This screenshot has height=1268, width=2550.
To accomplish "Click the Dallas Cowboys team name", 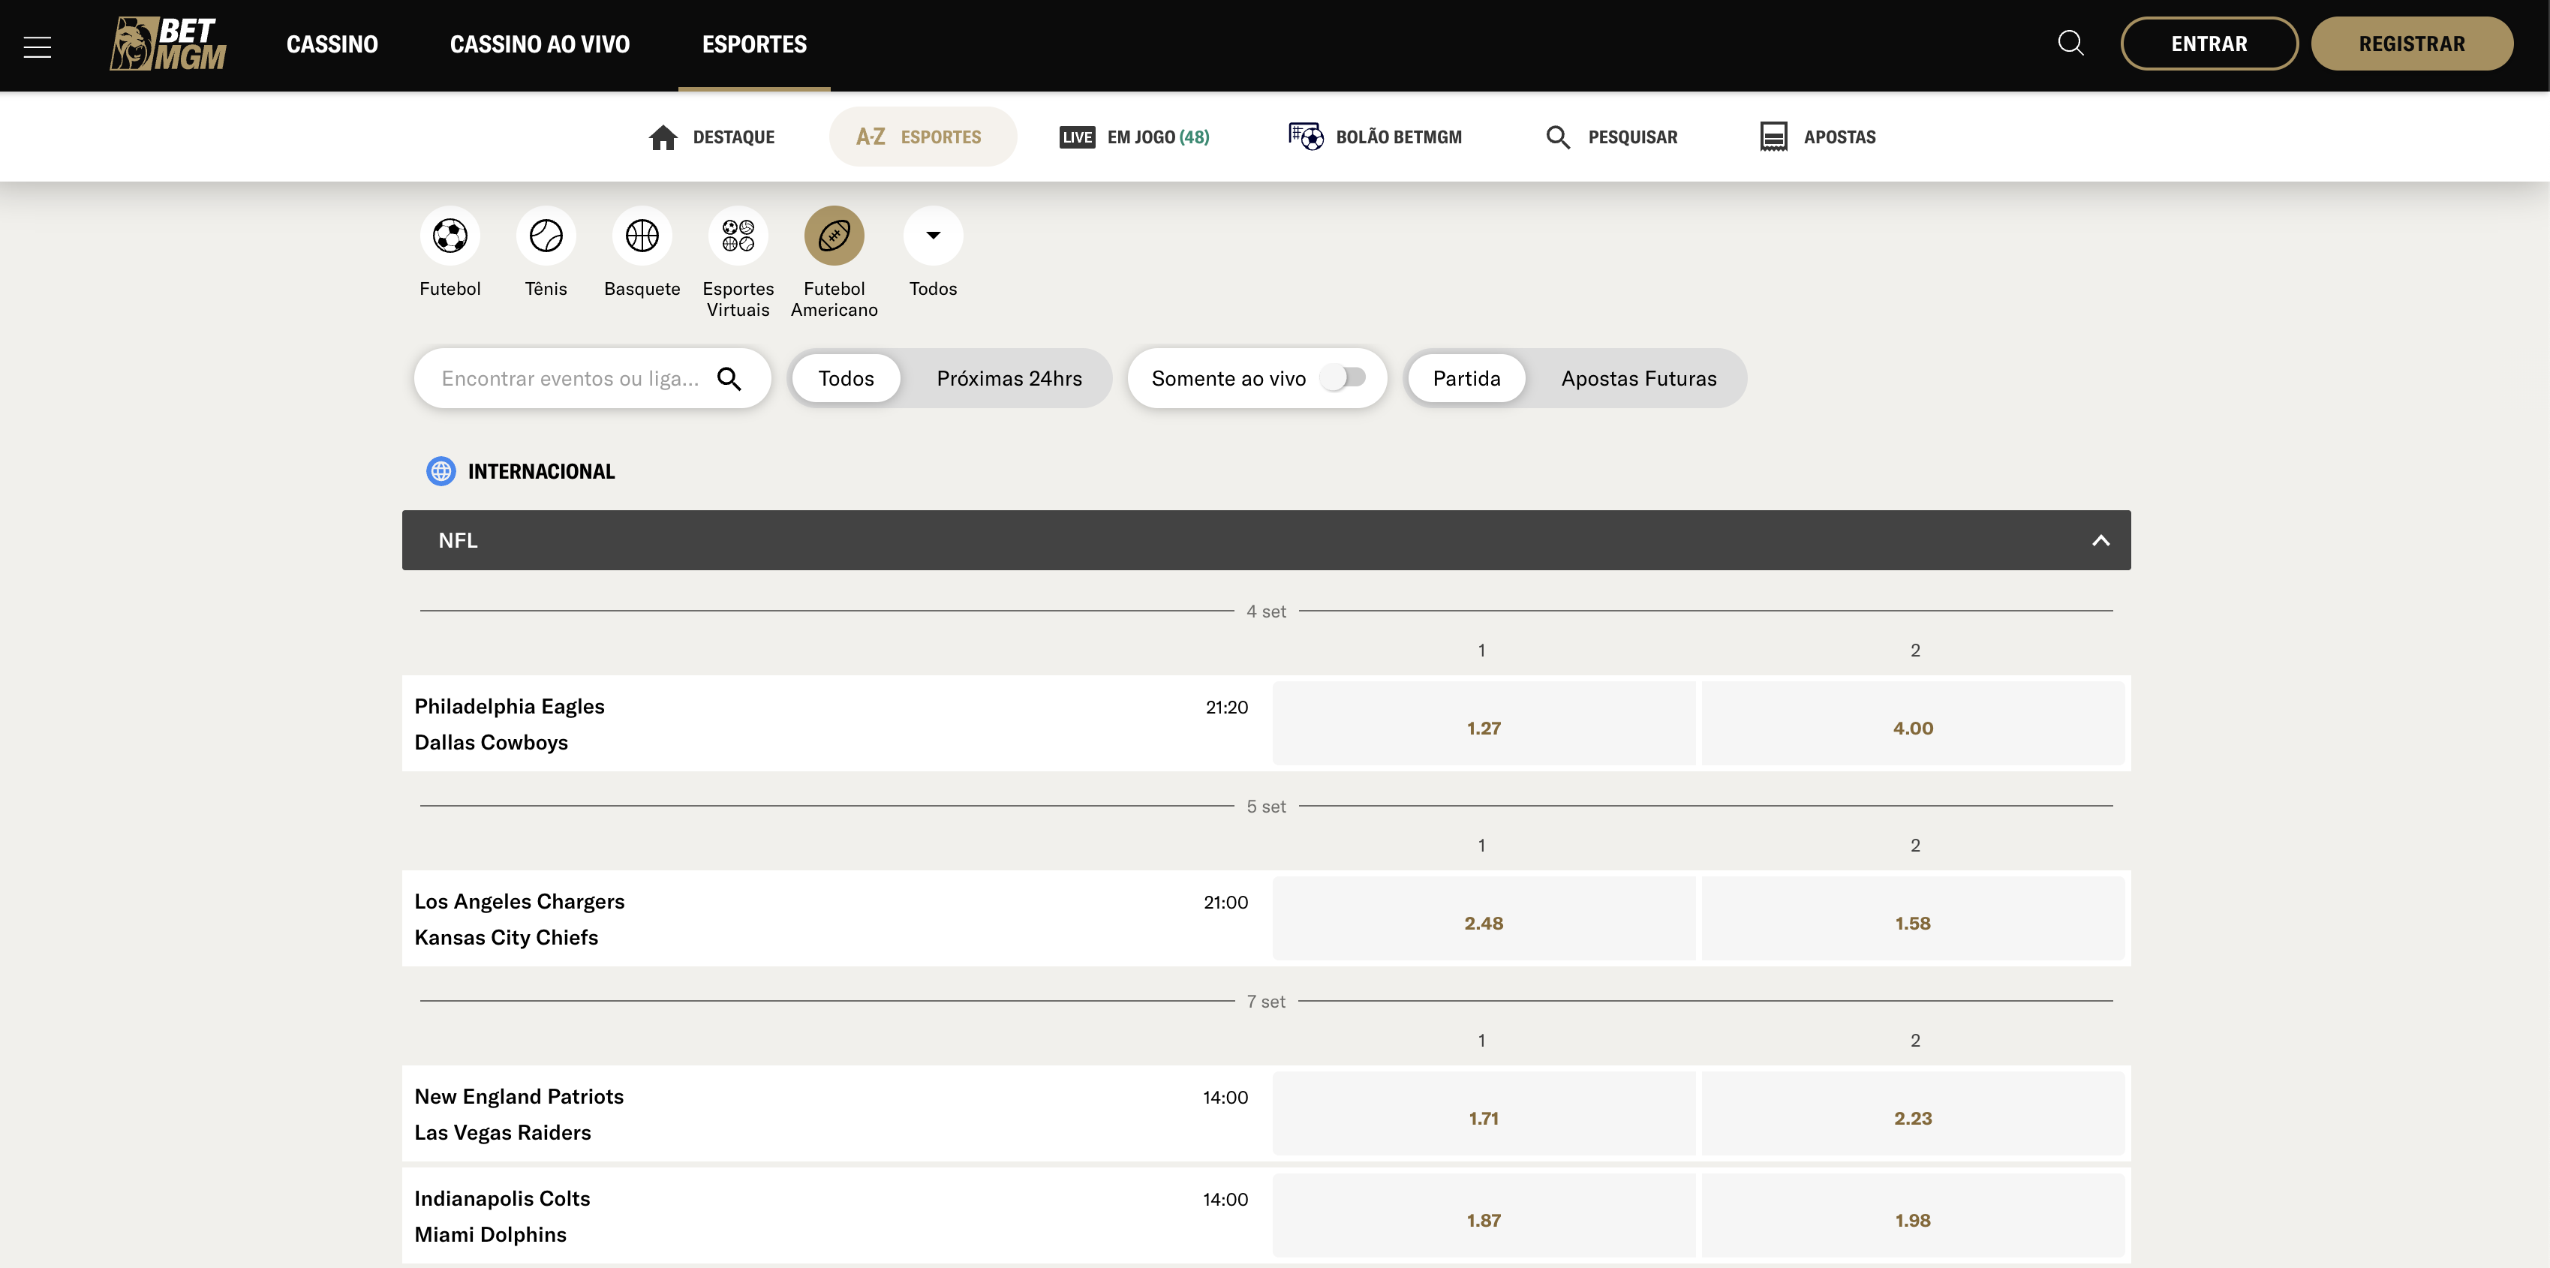I will coord(491,742).
